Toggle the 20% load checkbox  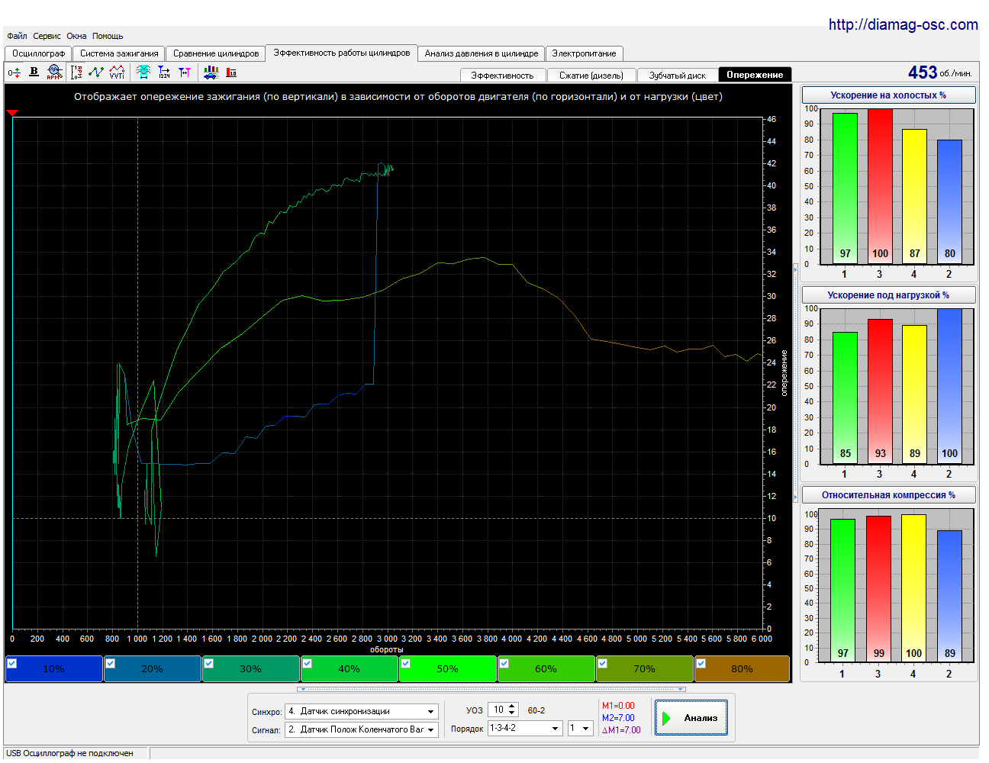[x=110, y=663]
